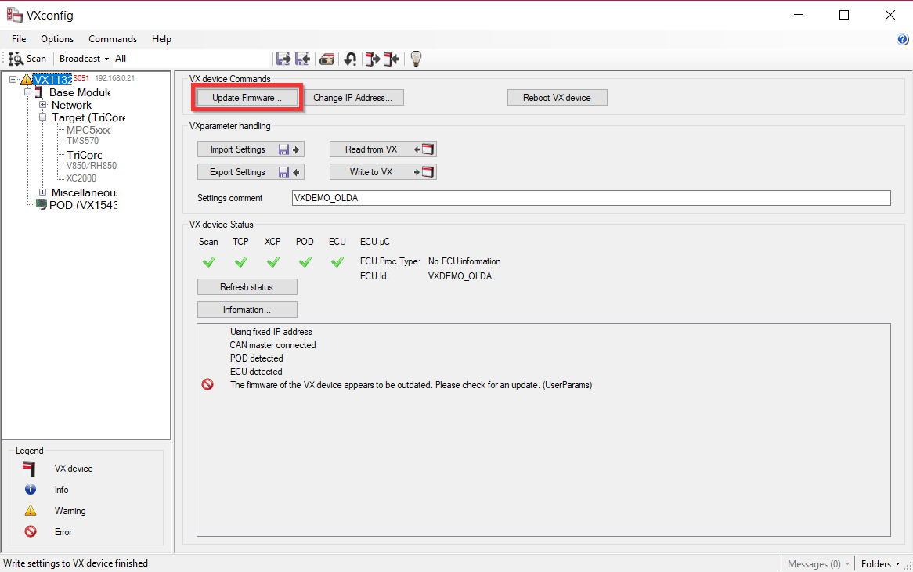Click the Help question mark icon
Image resolution: width=913 pixels, height=572 pixels.
[x=902, y=39]
